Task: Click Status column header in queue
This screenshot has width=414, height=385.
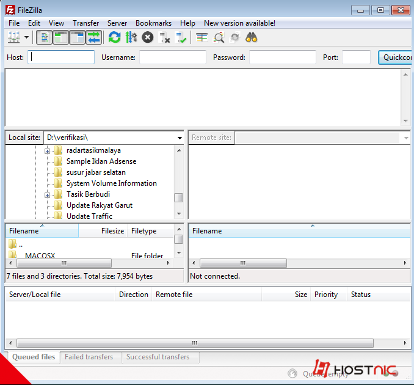Action: pyautogui.click(x=379, y=295)
